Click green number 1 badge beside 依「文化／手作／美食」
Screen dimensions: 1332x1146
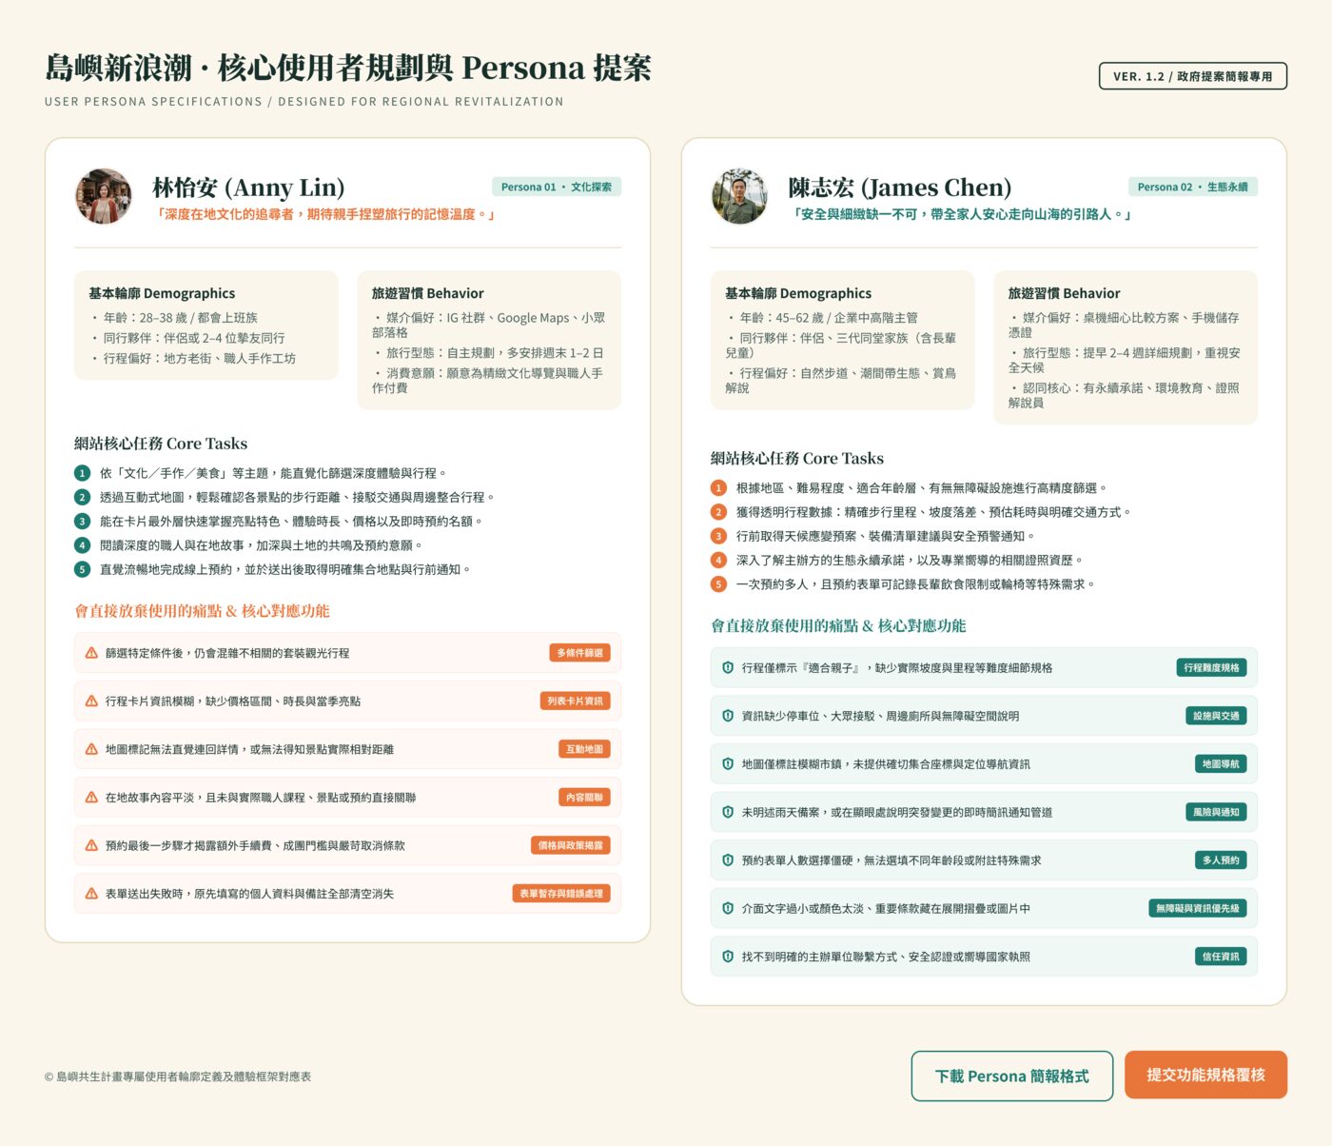[x=83, y=473]
